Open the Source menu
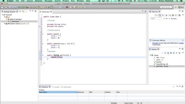Image resolution: width=185 pixels, height=104 pixels. tap(30, 1)
